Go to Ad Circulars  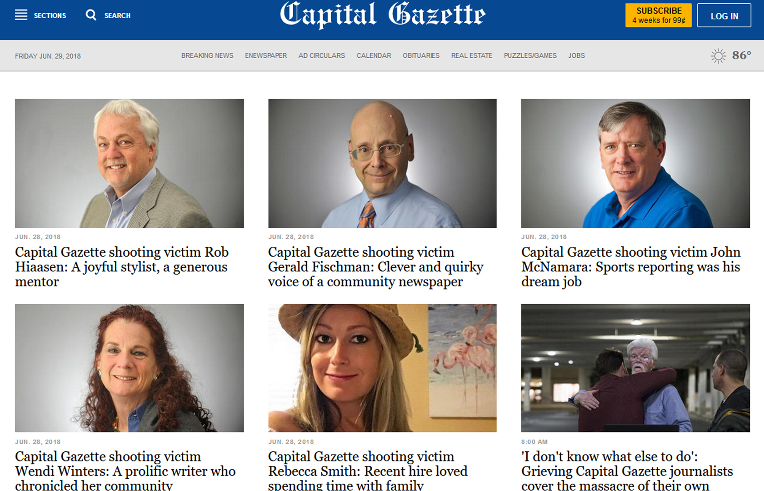(322, 55)
